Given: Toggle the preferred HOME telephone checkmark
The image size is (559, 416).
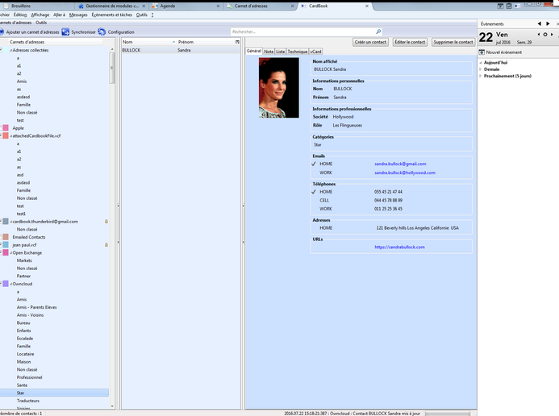Looking at the screenshot, I should point(314,192).
